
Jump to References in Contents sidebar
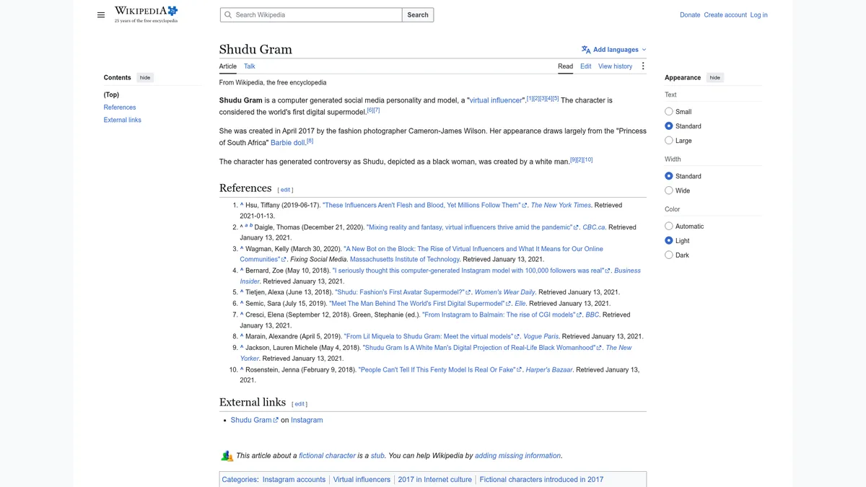(120, 108)
